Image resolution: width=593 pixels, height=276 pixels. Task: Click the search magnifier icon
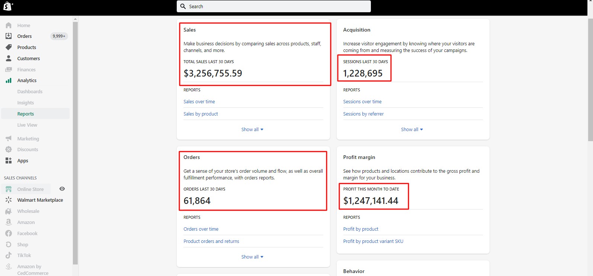click(183, 6)
